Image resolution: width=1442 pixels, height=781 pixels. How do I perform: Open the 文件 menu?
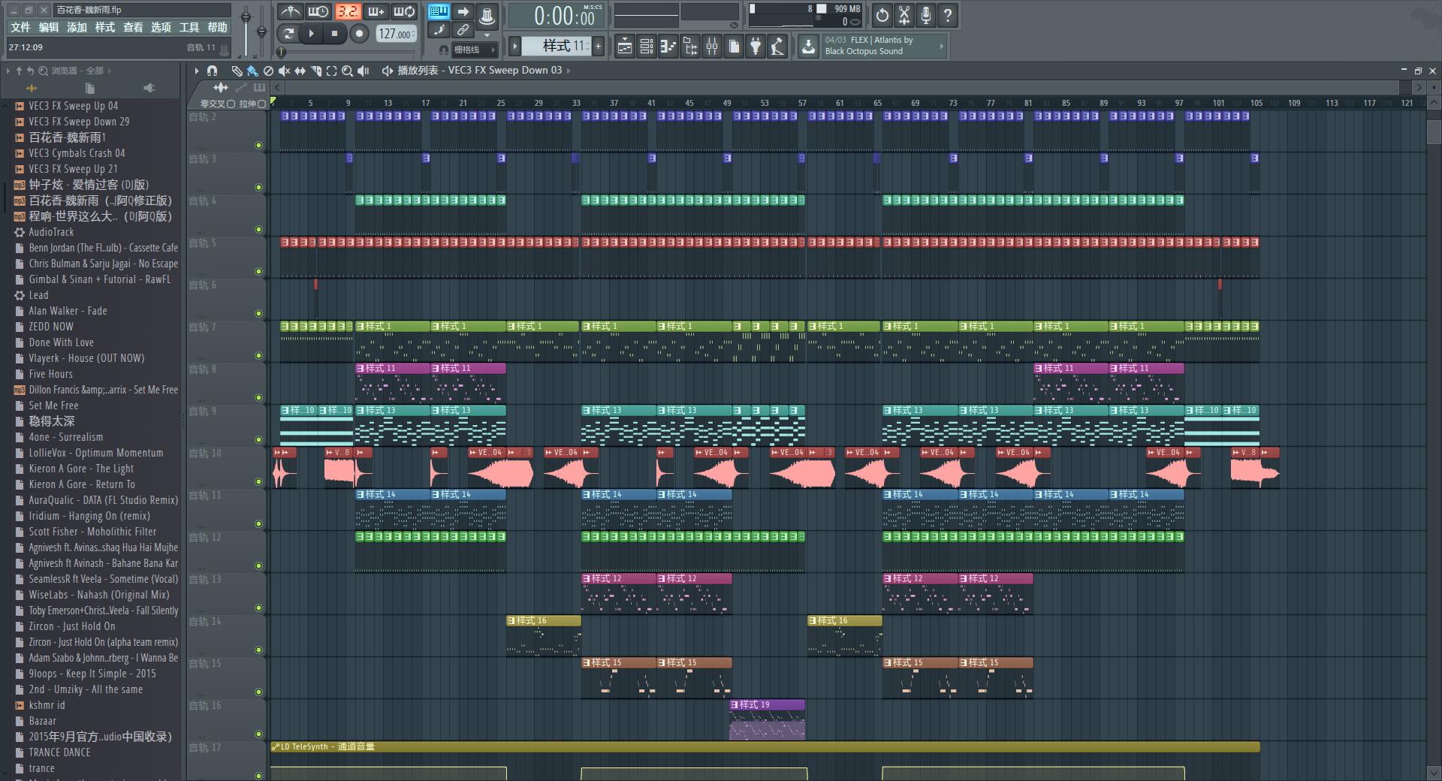pyautogui.click(x=20, y=27)
